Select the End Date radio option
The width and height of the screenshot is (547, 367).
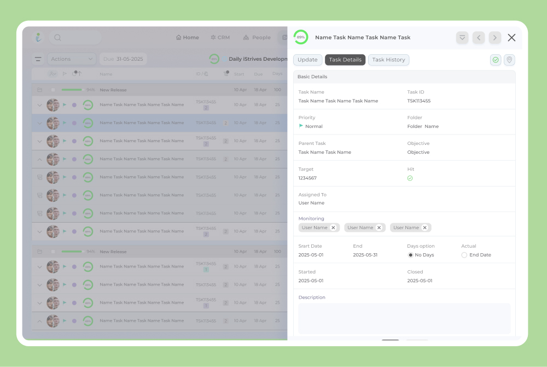pyautogui.click(x=464, y=255)
